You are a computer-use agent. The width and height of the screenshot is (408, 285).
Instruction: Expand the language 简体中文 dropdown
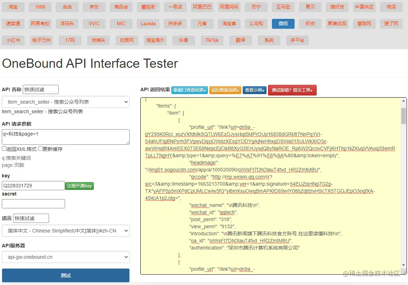(66, 231)
